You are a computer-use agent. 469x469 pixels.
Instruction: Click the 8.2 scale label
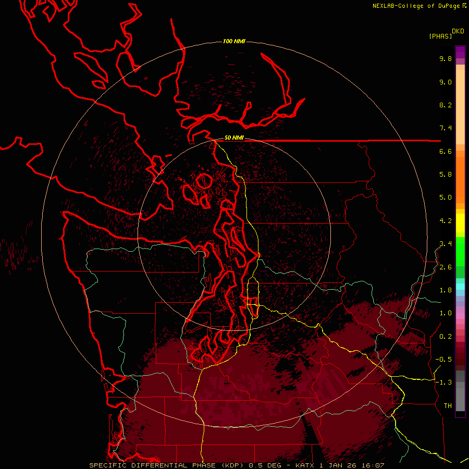click(x=446, y=105)
